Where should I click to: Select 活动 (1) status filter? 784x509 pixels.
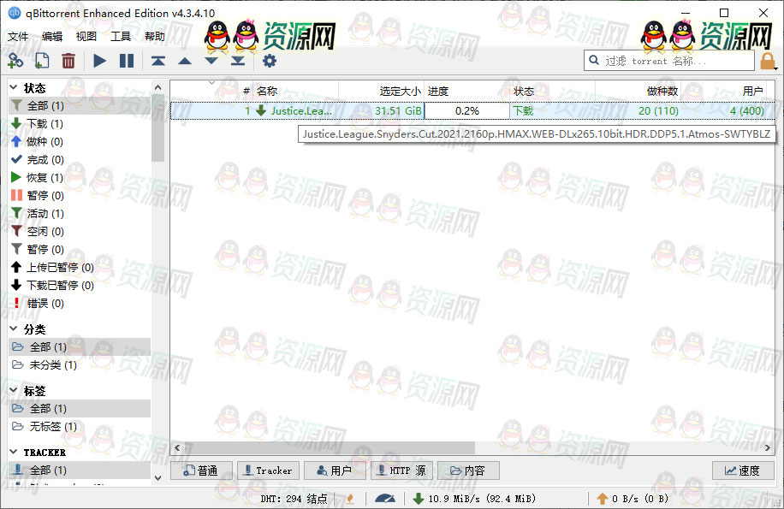coord(80,213)
